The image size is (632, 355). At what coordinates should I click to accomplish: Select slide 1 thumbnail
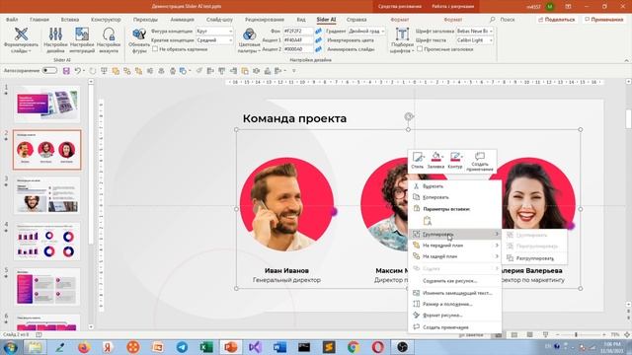[47, 105]
